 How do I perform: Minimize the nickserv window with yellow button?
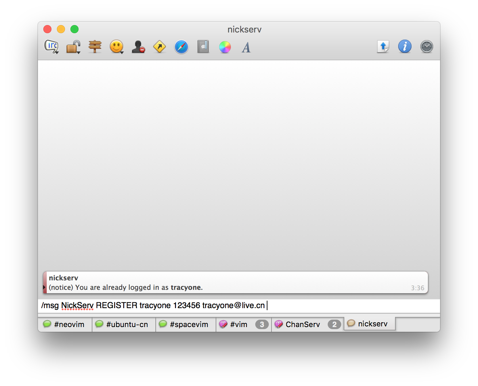pyautogui.click(x=61, y=29)
